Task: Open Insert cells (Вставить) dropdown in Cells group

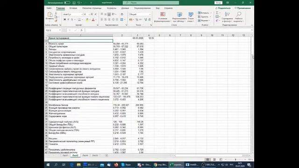Action: (x=205, y=13)
